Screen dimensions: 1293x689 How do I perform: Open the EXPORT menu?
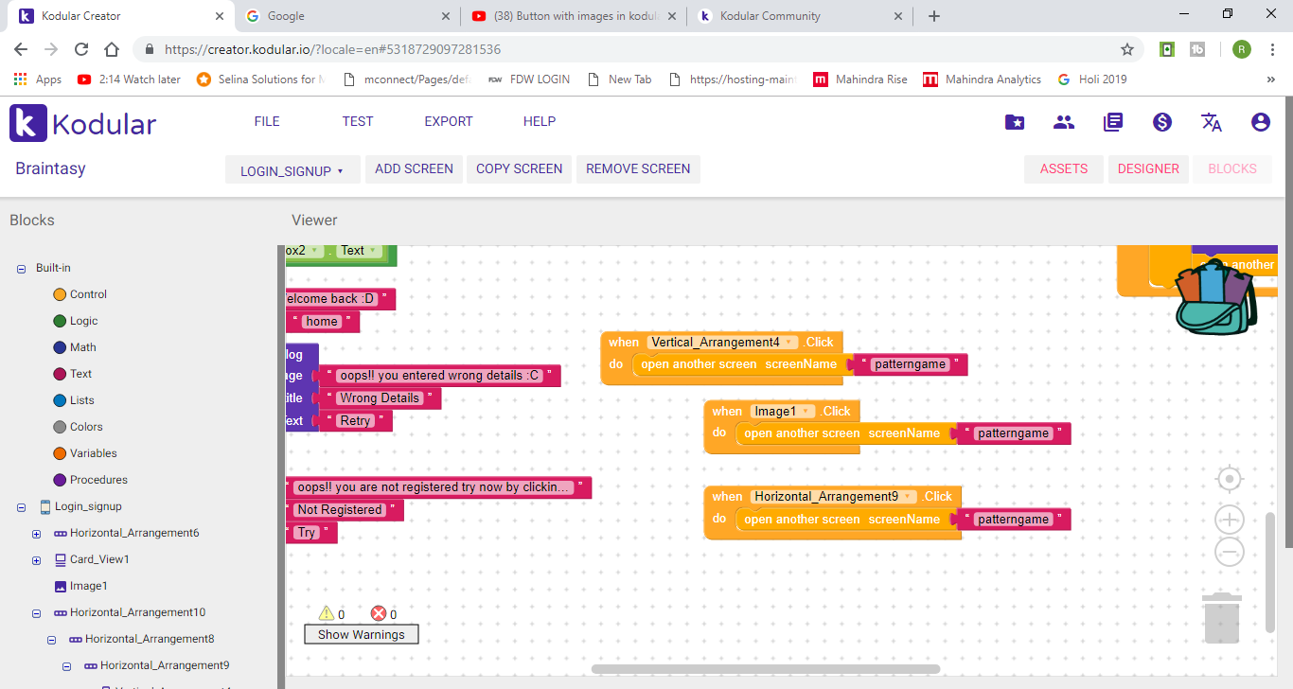coord(448,121)
